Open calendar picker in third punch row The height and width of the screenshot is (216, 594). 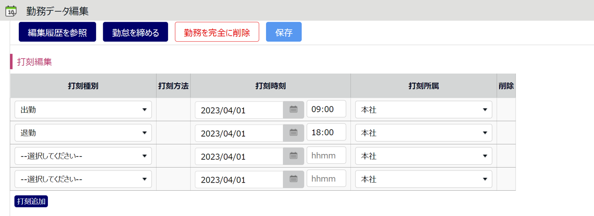pos(294,156)
